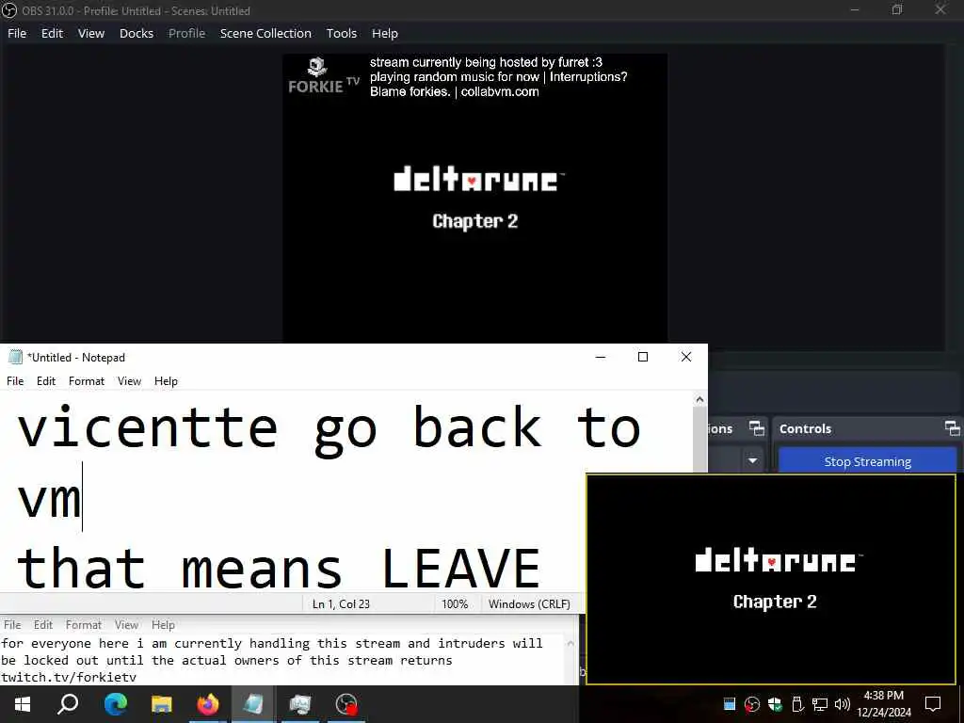Launch Firefox from taskbar
Viewport: 964px width, 723px height.
pos(208,704)
